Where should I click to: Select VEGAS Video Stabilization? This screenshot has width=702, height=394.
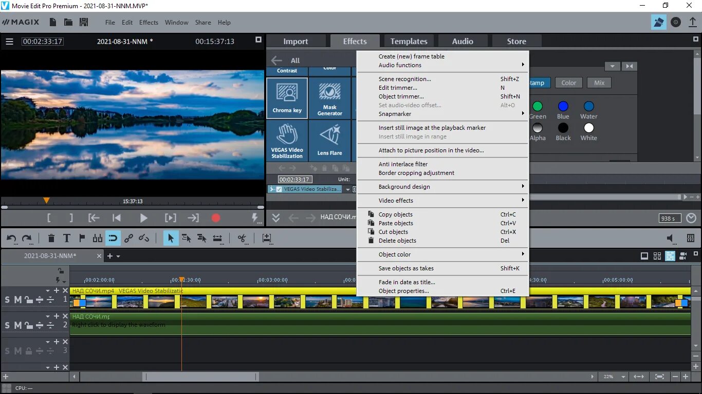pos(287,140)
